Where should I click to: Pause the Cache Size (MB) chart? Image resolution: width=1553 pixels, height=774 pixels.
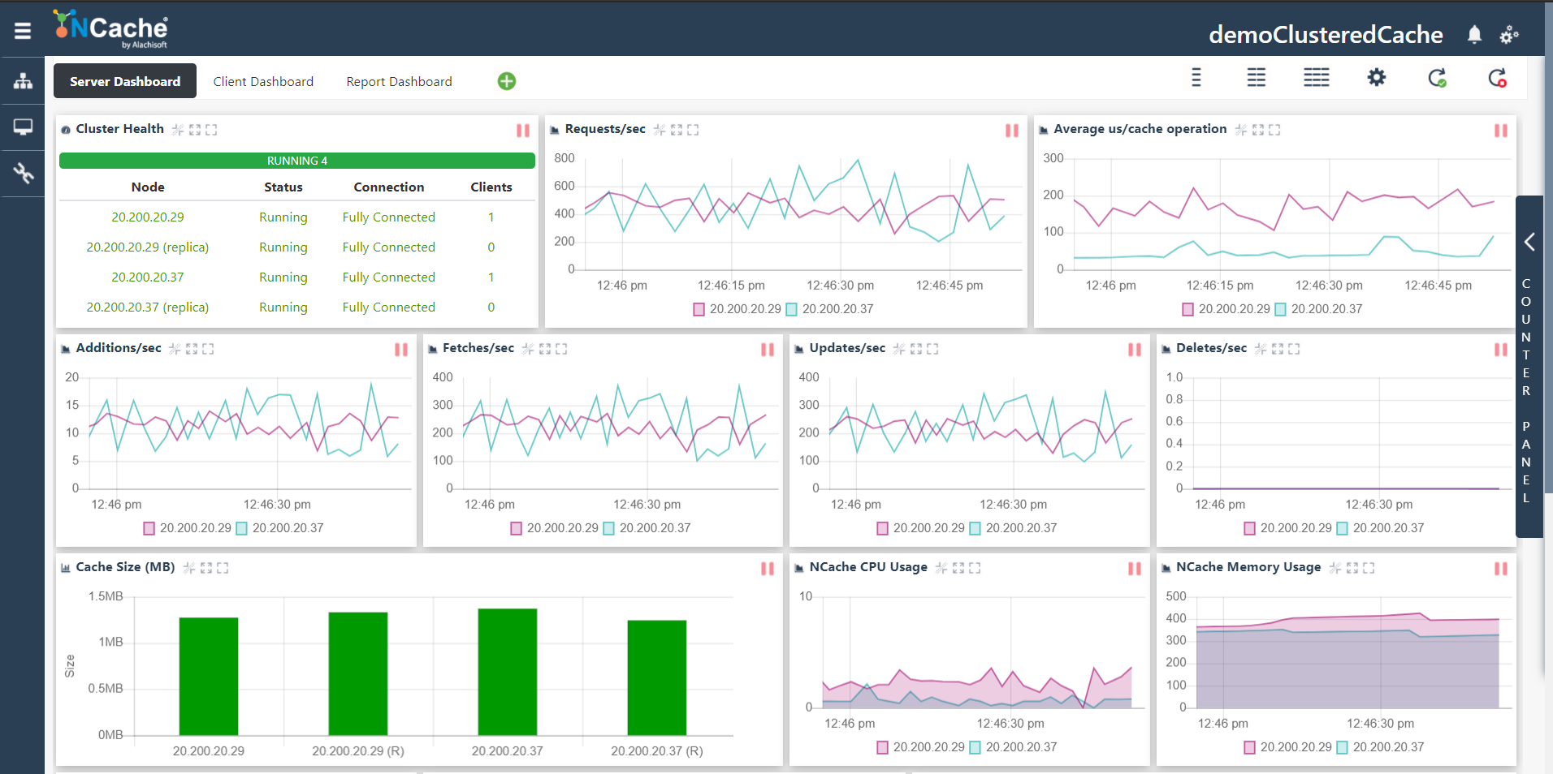[768, 569]
